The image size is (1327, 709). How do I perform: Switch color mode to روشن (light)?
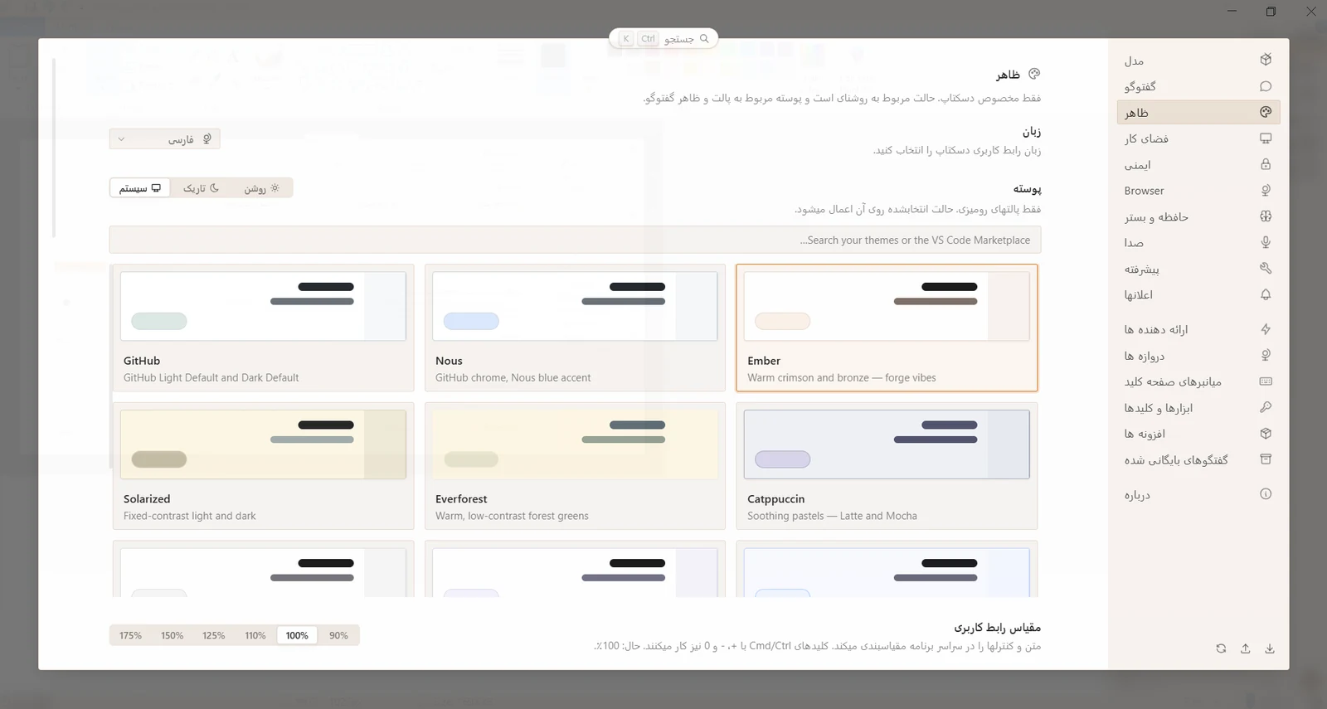(262, 188)
